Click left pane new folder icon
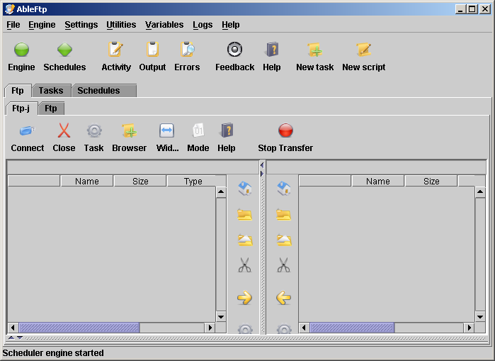This screenshot has height=361, width=495. click(244, 215)
